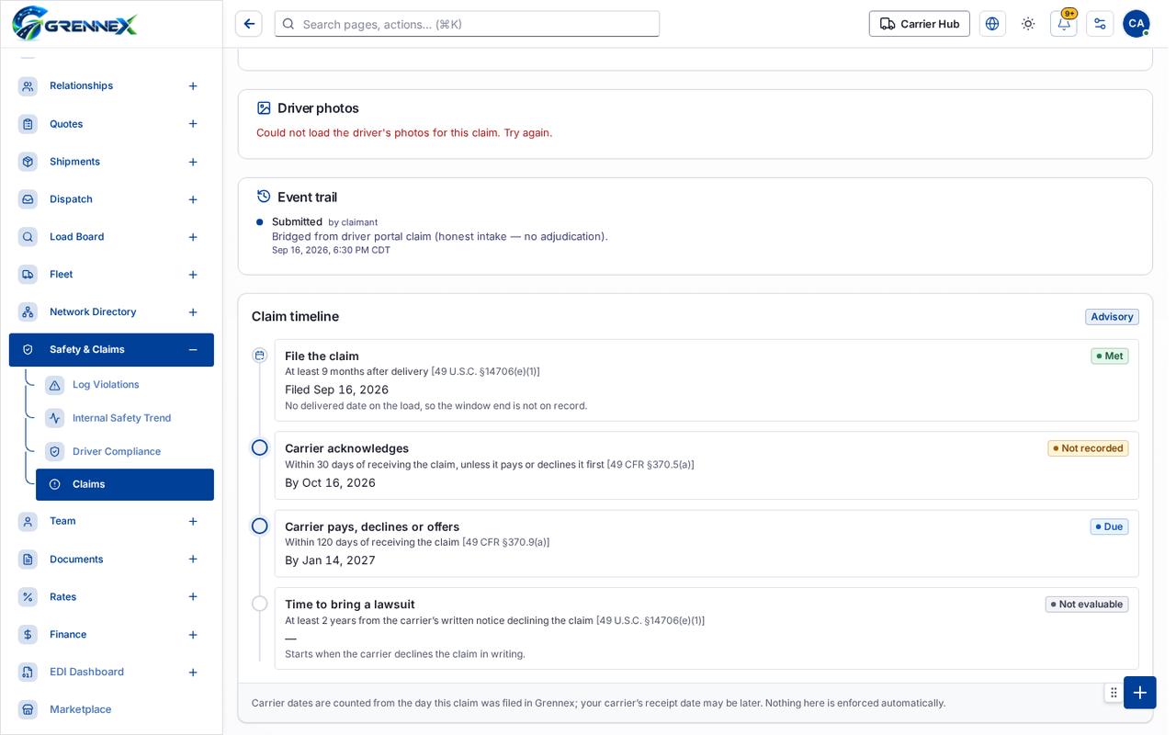Screen dimensions: 1176x735
Task: Collapse the Safety & Claims section
Action: pos(193,350)
